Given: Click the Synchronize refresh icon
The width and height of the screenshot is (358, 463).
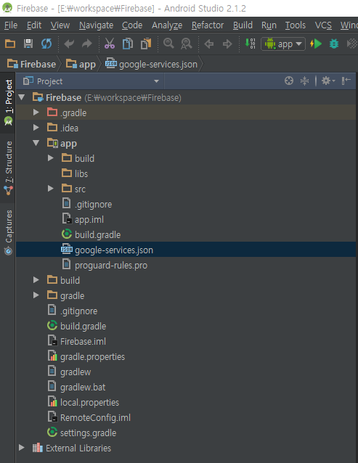Looking at the screenshot, I should pyautogui.click(x=46, y=44).
